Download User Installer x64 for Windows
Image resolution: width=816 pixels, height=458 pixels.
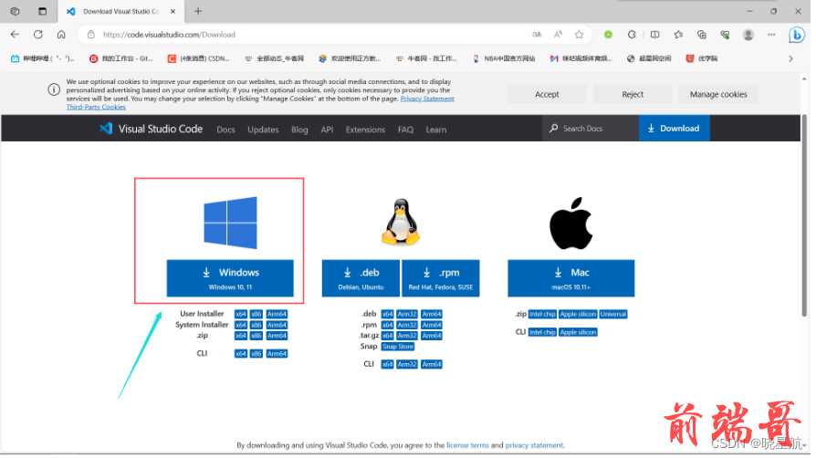(240, 315)
